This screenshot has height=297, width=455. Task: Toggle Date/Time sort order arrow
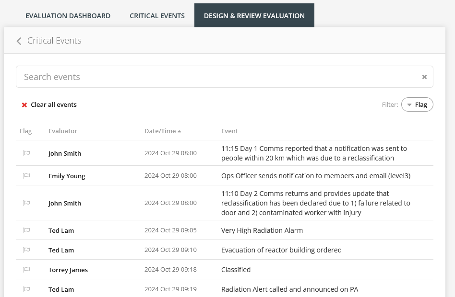pos(179,130)
